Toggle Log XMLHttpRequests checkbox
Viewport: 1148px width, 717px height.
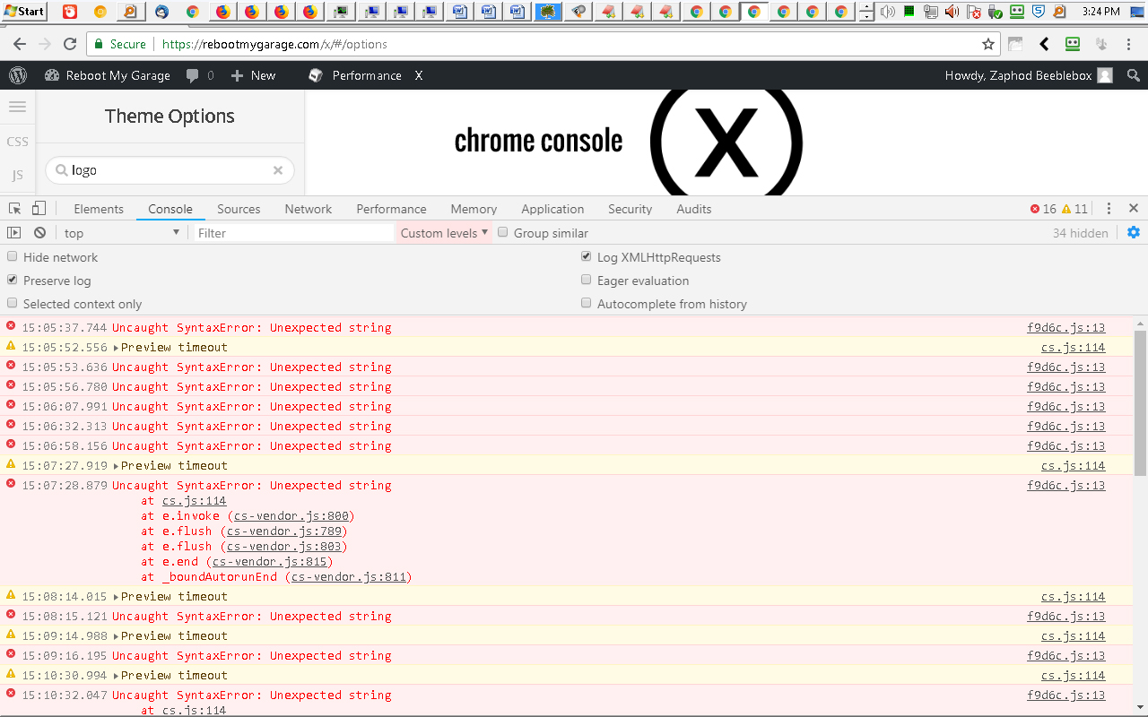tap(587, 257)
